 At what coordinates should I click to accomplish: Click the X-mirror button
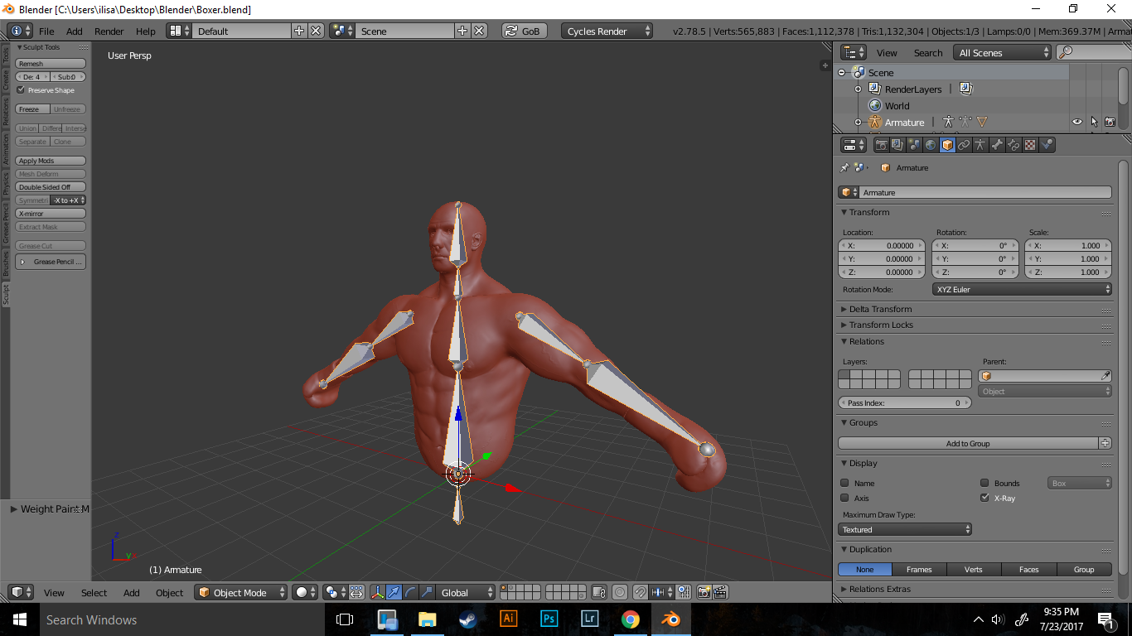[51, 214]
